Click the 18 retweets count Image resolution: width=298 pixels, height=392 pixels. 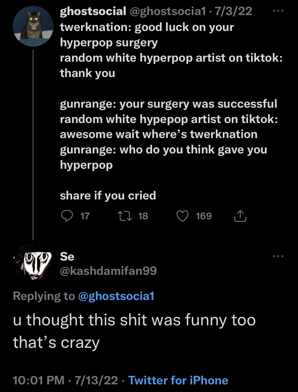143,216
